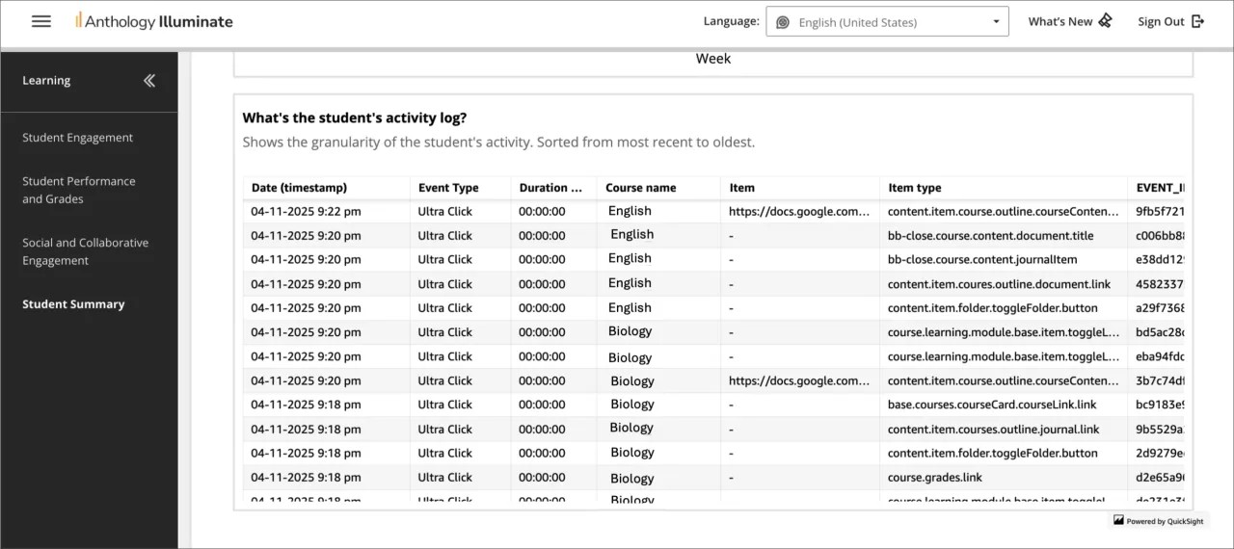This screenshot has width=1234, height=549.
Task: Click the globe icon in Language field
Action: 783,22
